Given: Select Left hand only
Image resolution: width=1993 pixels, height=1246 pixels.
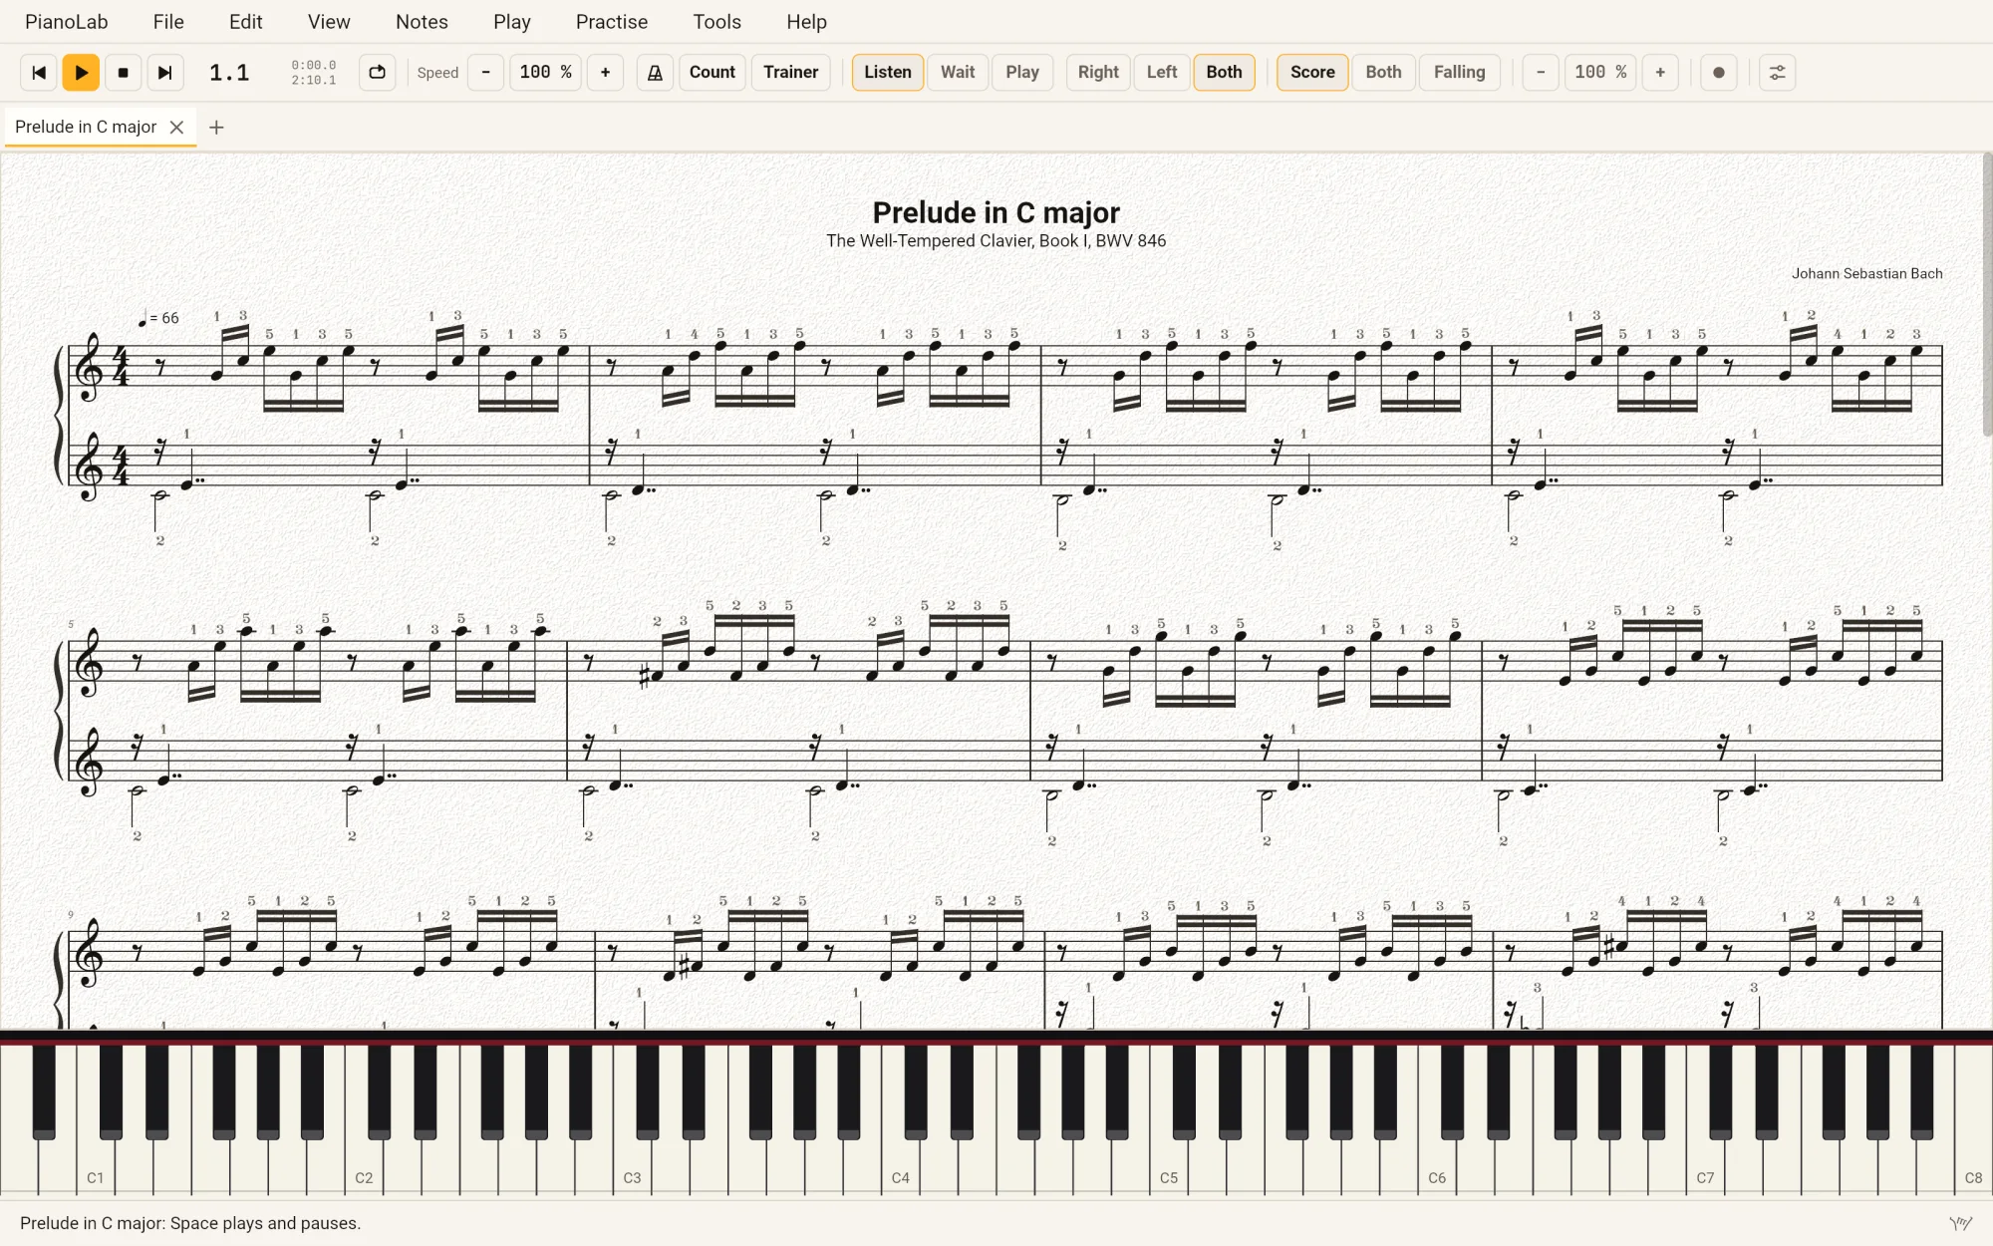Looking at the screenshot, I should [1162, 72].
